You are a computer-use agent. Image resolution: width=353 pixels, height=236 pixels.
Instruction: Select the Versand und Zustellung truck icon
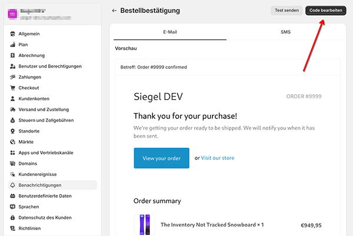tap(13, 109)
